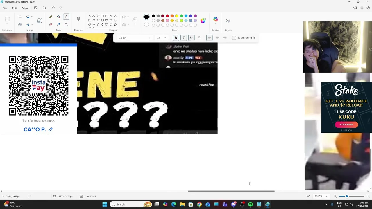The height and width of the screenshot is (209, 372).
Task: Open the Calibri font family dropdown
Action: (134, 38)
